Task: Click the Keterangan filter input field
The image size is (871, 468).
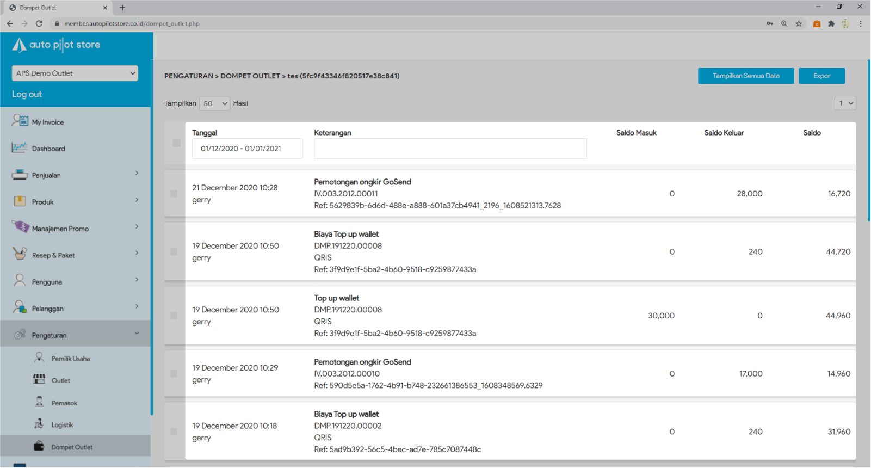Action: click(450, 149)
